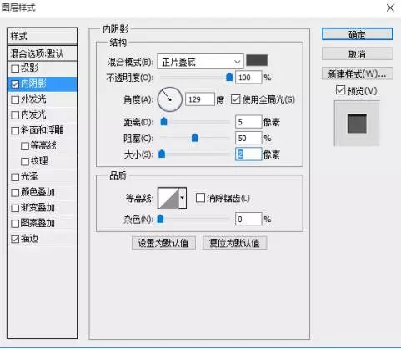Click the angle dial control
The image size is (401, 349).
coord(169,99)
